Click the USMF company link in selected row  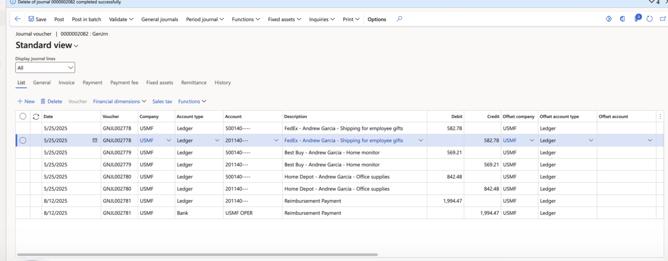[x=147, y=140]
